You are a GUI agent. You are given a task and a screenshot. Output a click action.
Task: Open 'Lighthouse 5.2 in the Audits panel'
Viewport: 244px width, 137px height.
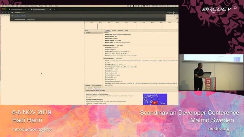[96, 104]
